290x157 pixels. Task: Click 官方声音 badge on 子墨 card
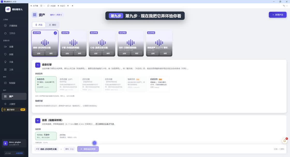click(x=66, y=33)
